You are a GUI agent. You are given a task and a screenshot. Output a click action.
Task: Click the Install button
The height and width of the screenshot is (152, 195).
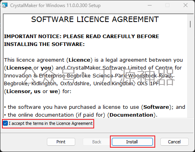tap(132, 142)
